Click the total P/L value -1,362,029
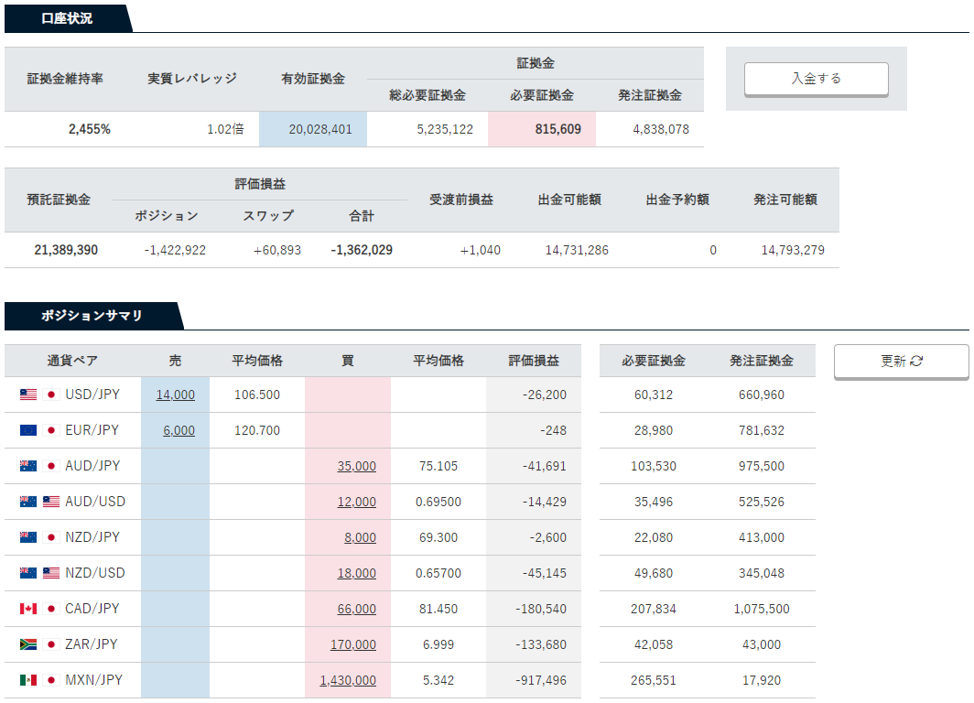Viewport: 974px width, 703px height. pyautogui.click(x=362, y=250)
